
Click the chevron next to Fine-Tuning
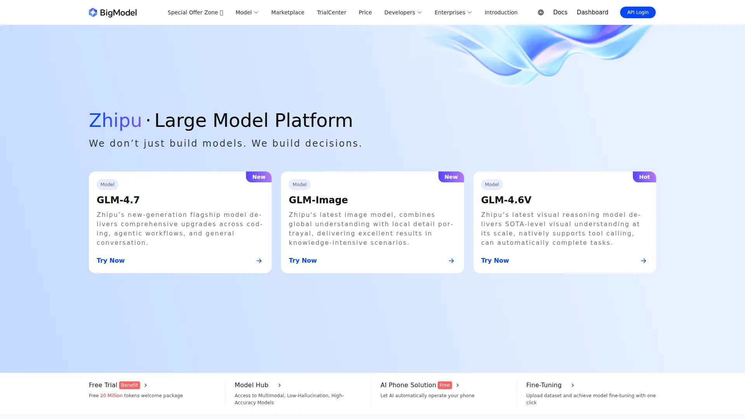click(x=573, y=385)
